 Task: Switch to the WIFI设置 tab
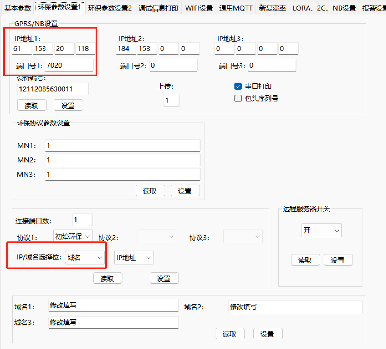[x=199, y=8]
